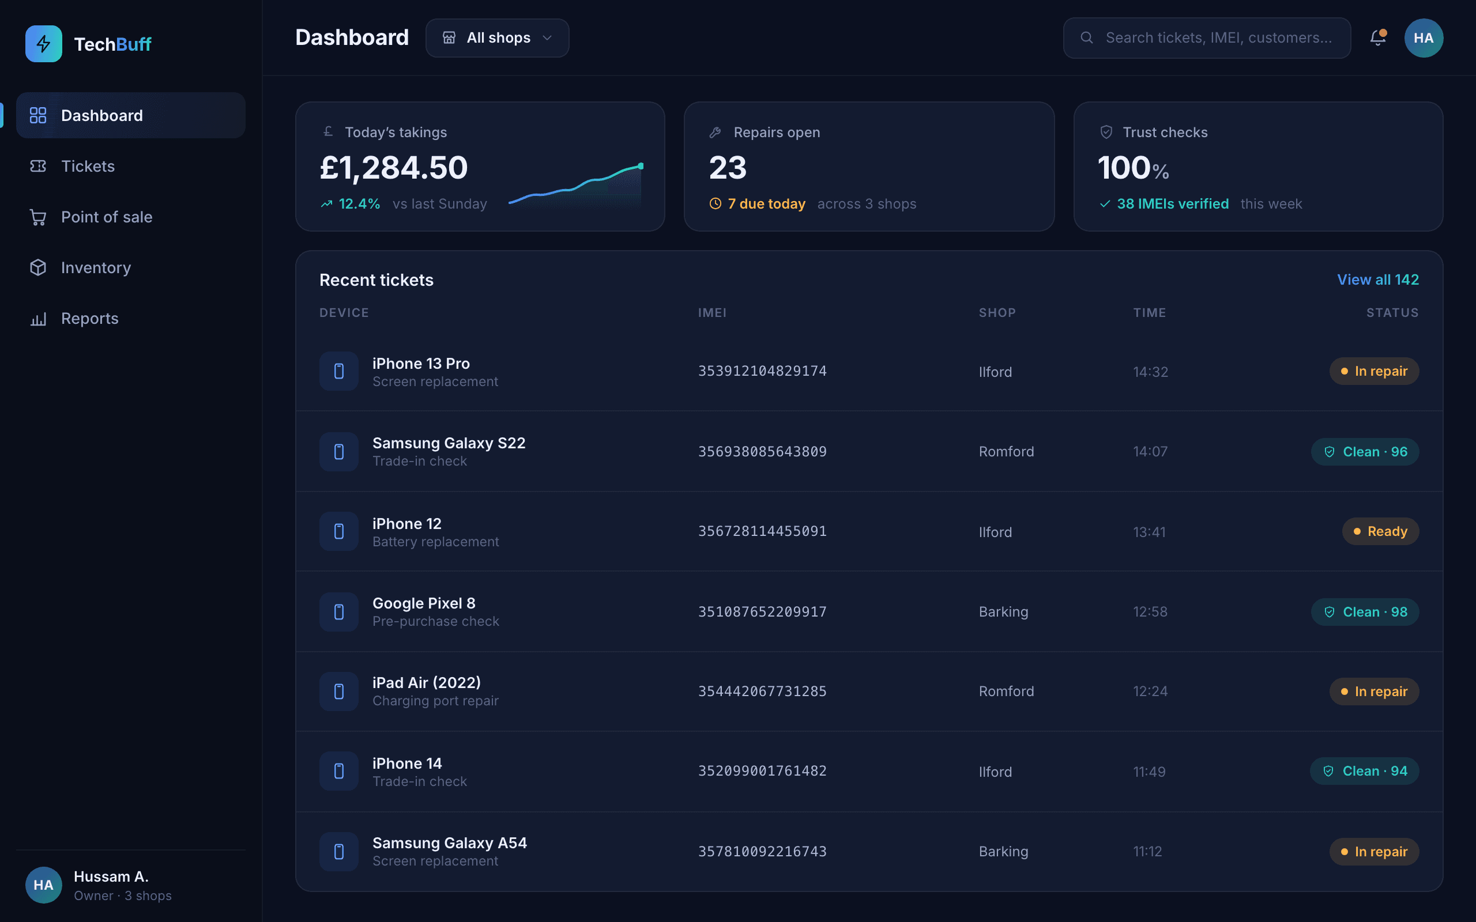The height and width of the screenshot is (922, 1476).
Task: Click In repair badge for iPad Air
Action: point(1373,691)
